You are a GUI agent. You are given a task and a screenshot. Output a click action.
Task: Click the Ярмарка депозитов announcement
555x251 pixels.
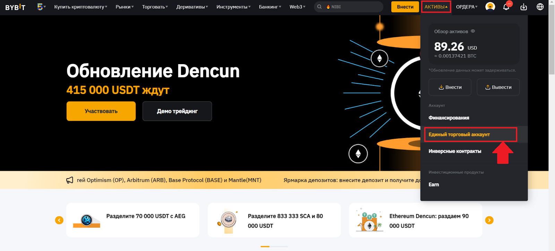(x=352, y=180)
